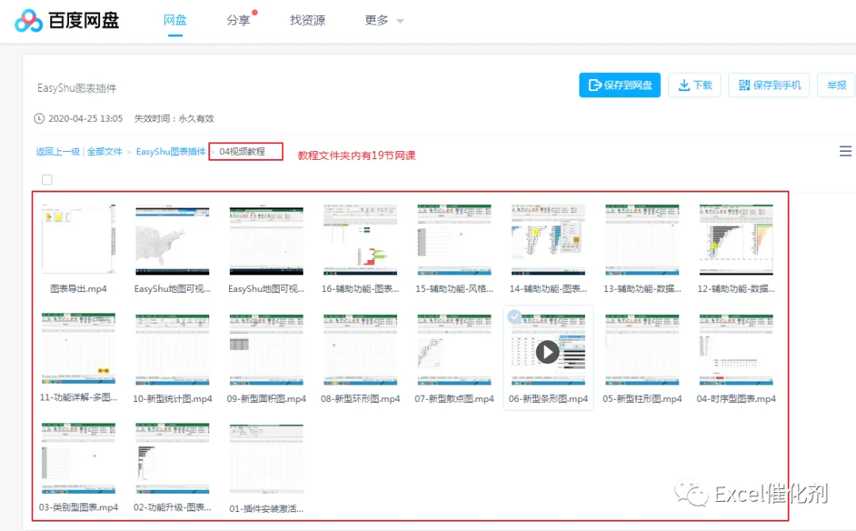Go back via 返回上一级 link
The image size is (856, 531).
[58, 152]
